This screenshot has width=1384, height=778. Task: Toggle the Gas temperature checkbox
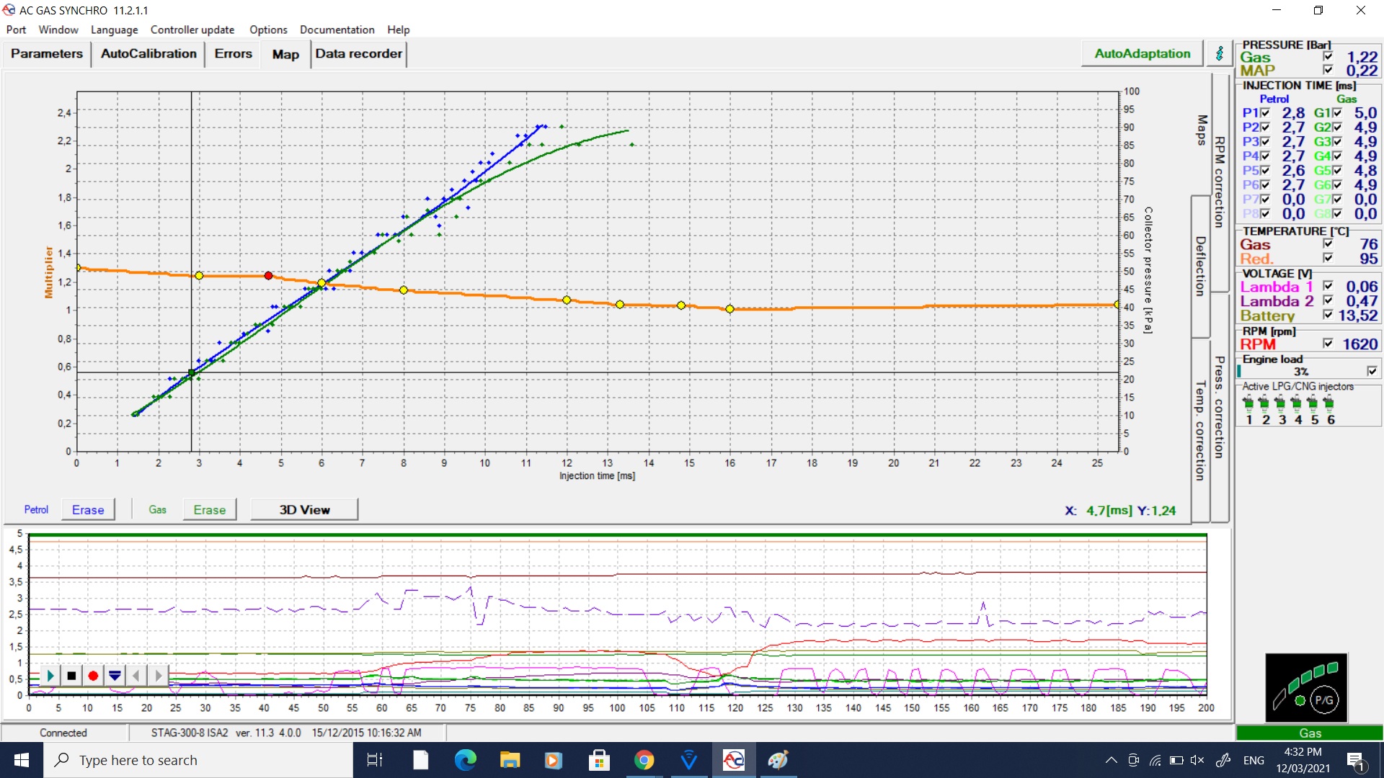pos(1328,244)
